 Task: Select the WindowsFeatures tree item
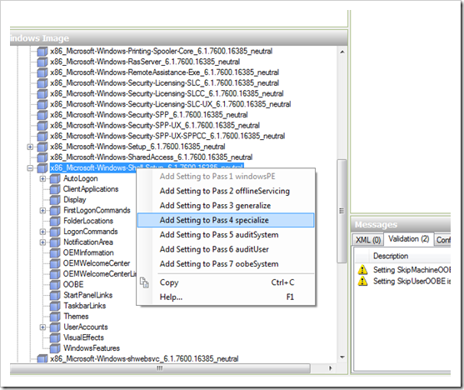pos(92,348)
